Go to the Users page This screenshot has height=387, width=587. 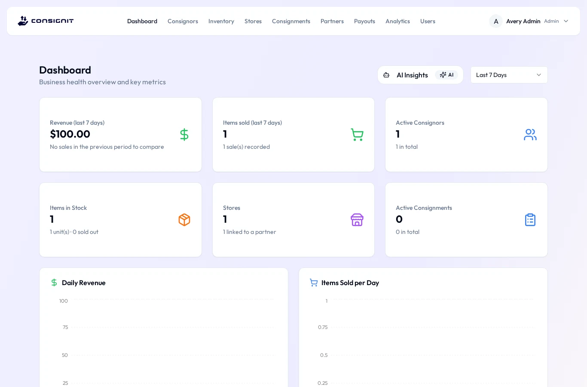click(428, 21)
